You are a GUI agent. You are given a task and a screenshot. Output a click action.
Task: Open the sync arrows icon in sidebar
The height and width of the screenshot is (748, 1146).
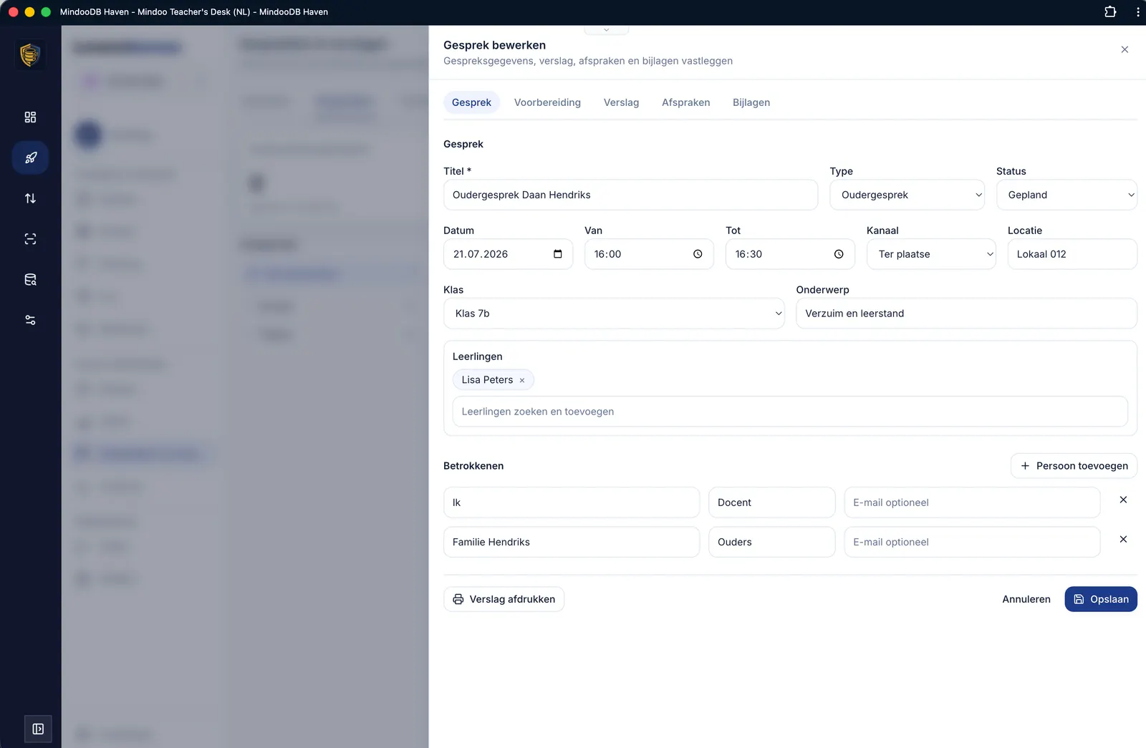30,198
